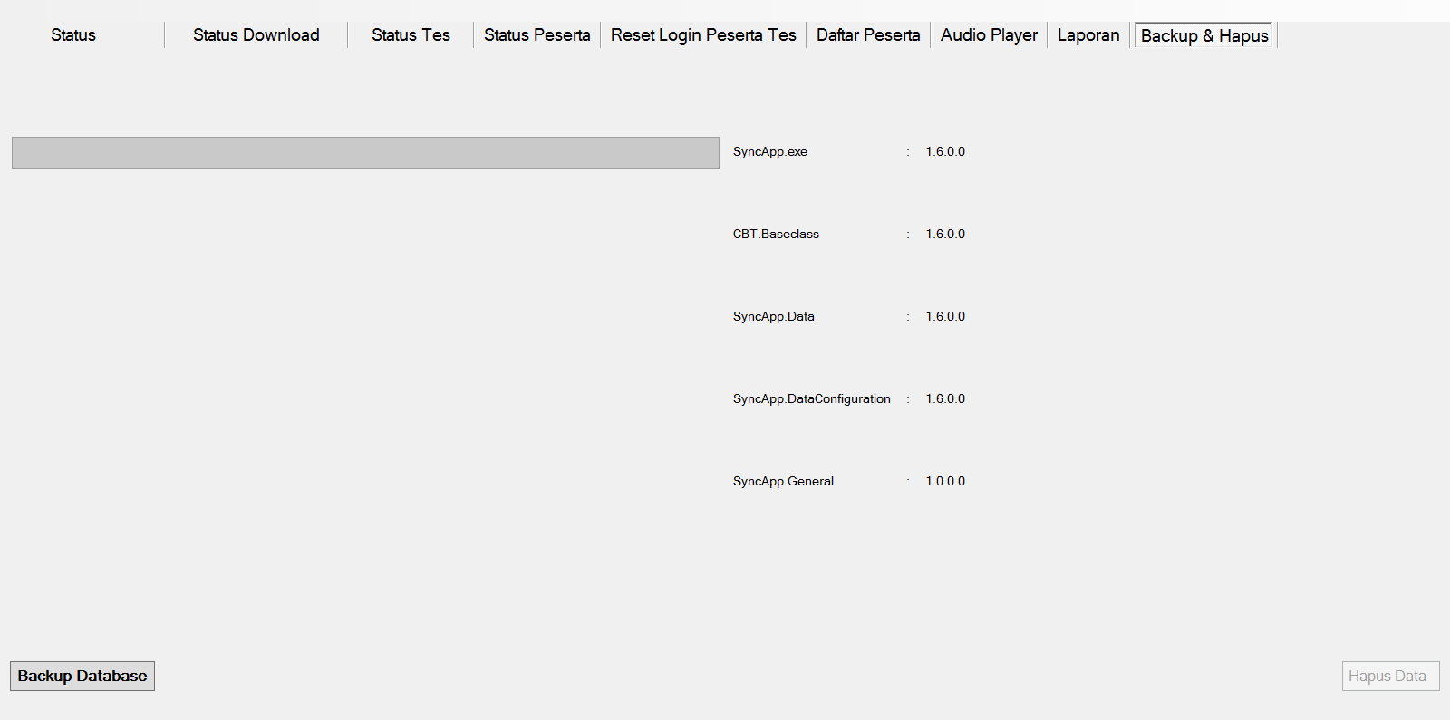Click SyncApp.General version number 1.0.0.0
This screenshot has width=1450, height=720.
945,482
